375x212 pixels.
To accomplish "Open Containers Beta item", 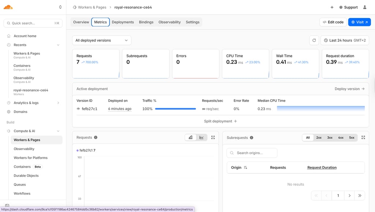I will point(28,167).
